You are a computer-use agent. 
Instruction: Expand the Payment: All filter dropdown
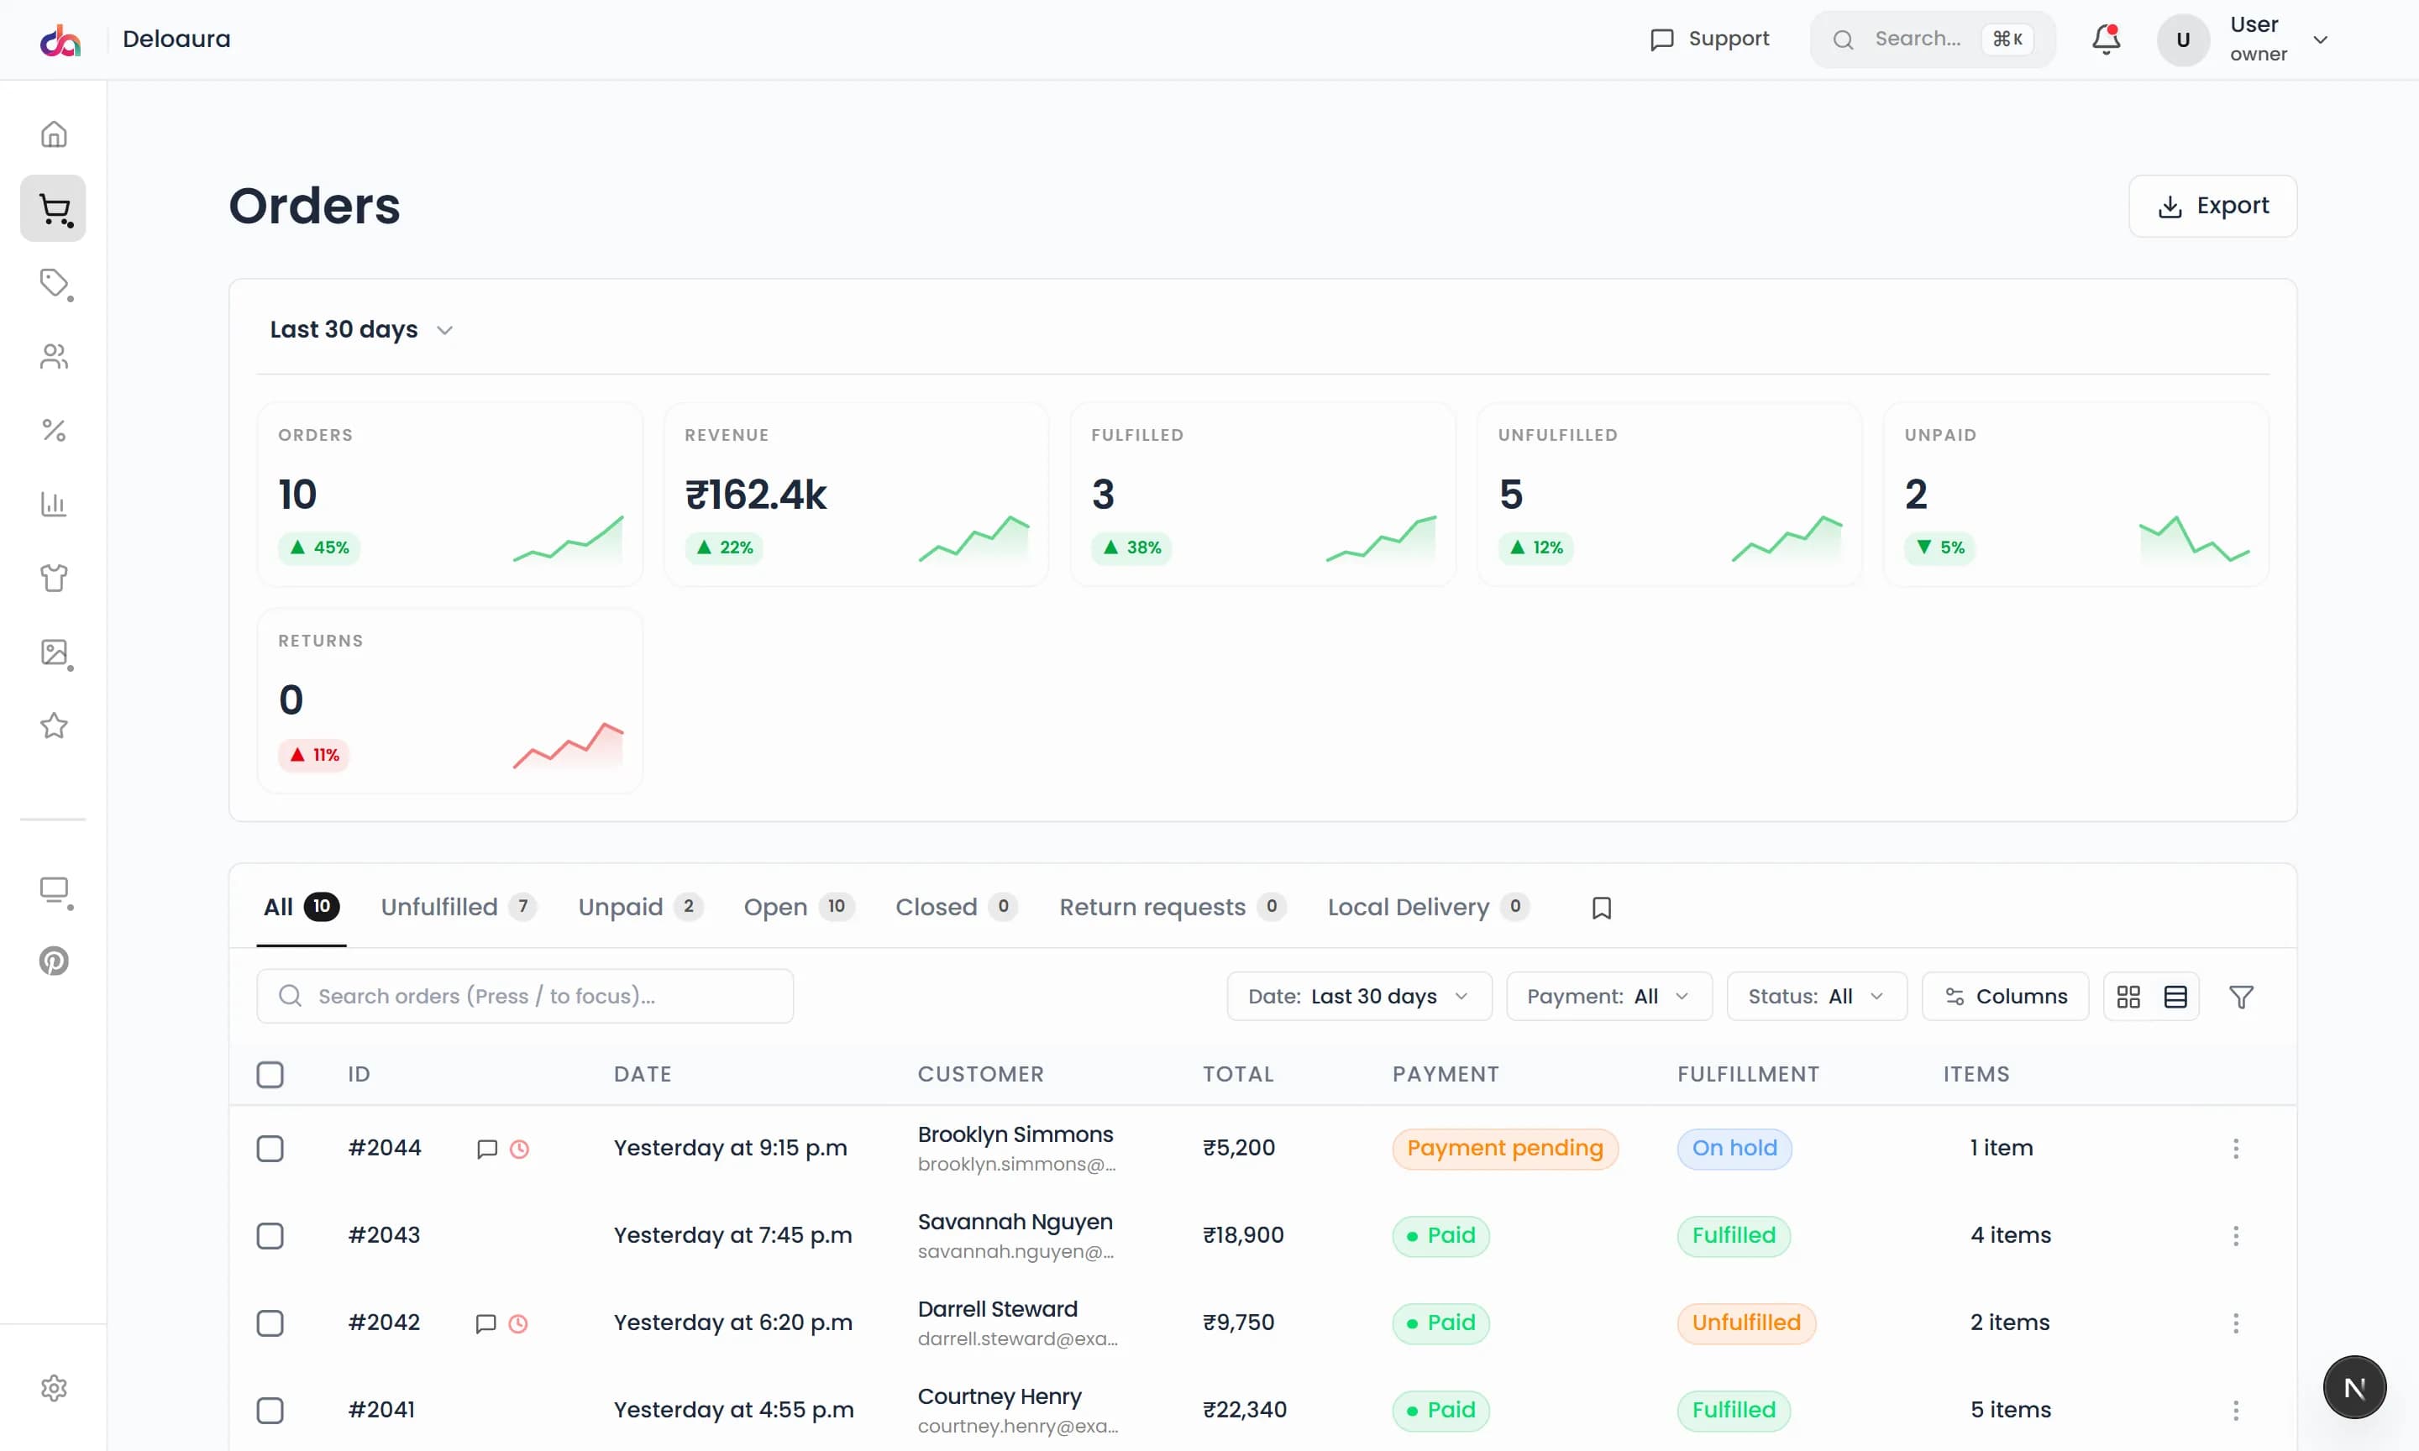pyautogui.click(x=1608, y=995)
